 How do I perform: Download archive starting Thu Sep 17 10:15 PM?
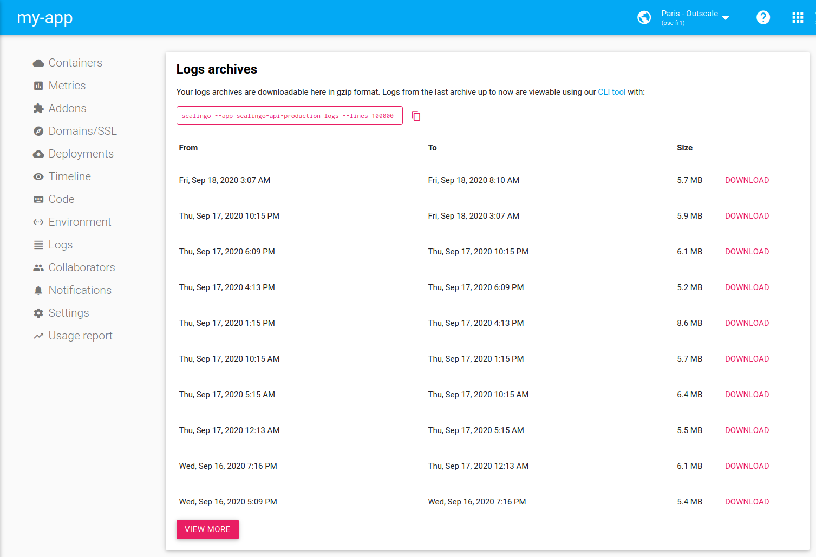click(747, 216)
